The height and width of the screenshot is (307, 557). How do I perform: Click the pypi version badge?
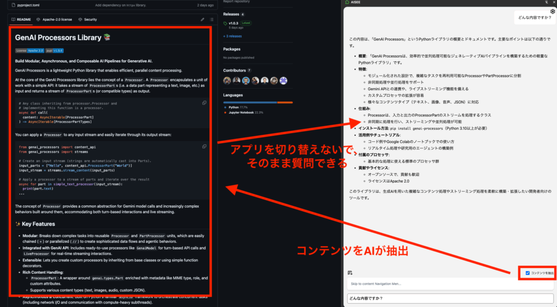pyautogui.click(x=54, y=51)
